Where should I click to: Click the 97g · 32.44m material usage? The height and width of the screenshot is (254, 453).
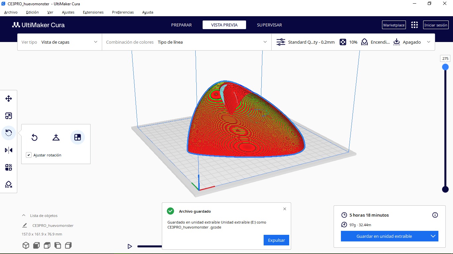pos(360,225)
